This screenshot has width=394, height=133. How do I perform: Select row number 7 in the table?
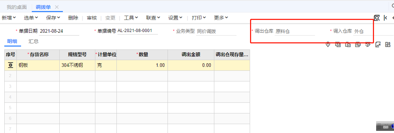[11, 129]
